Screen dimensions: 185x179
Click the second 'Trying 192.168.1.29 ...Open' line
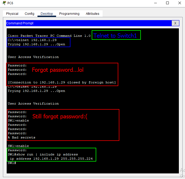click(36, 91)
